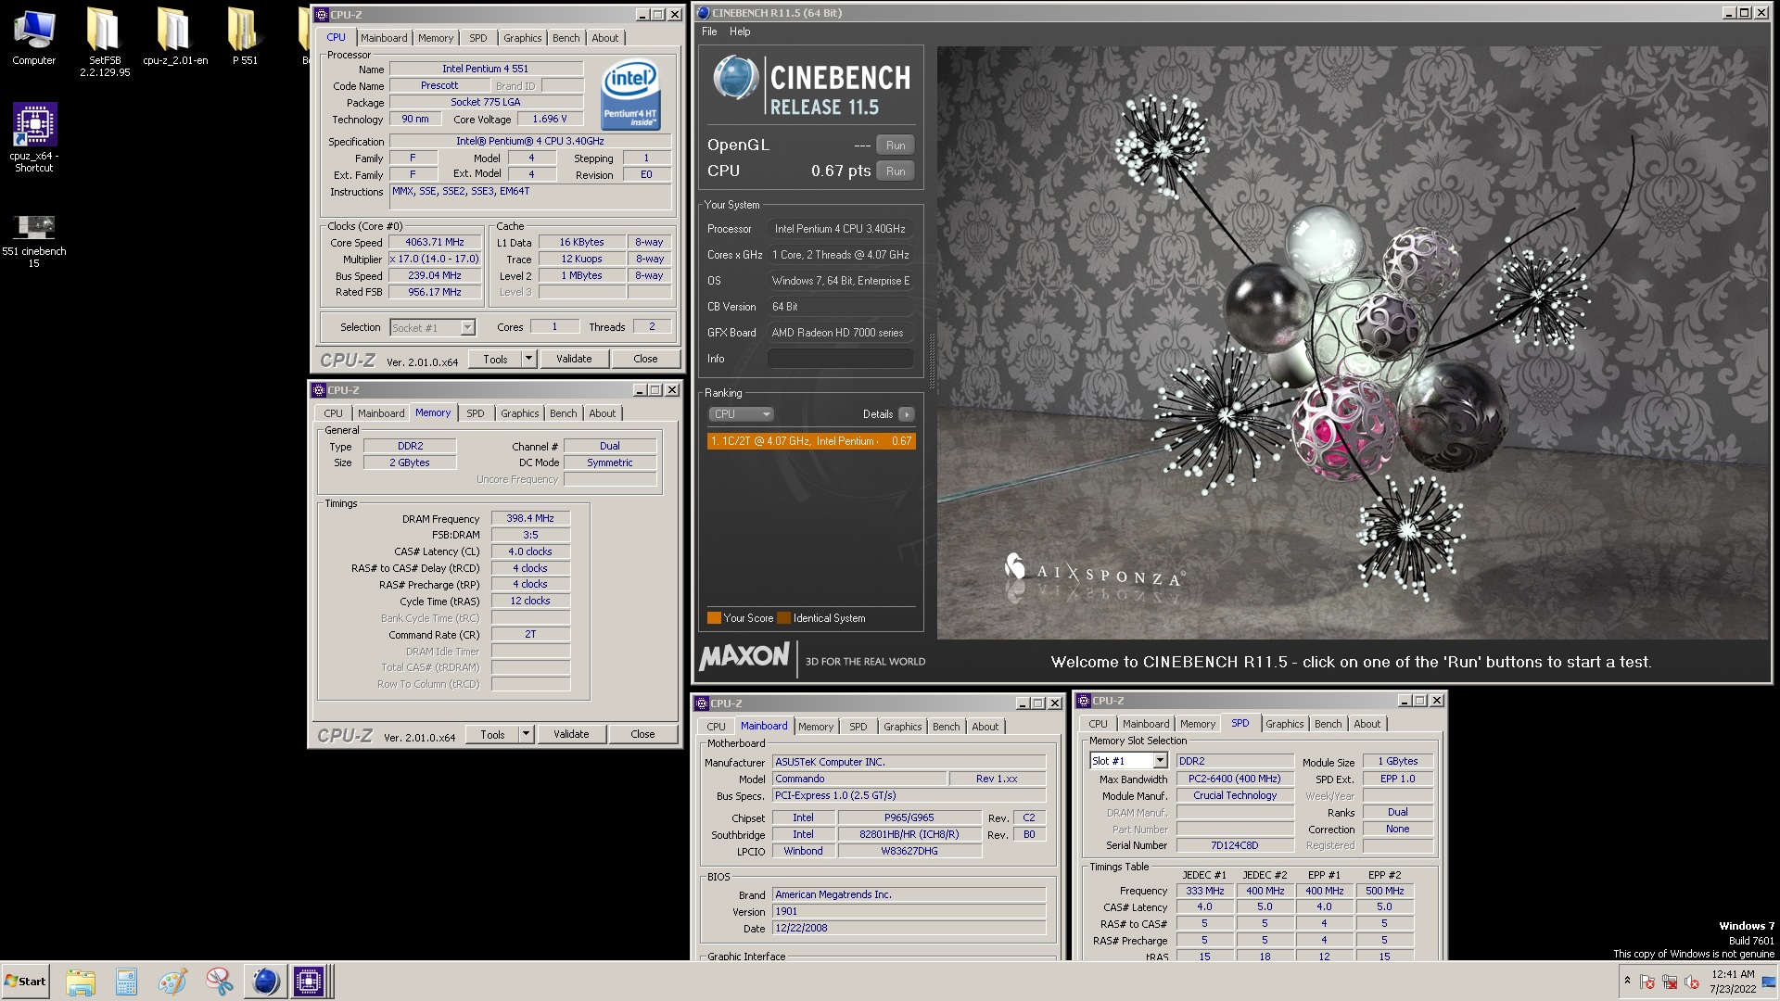Show hidden tray icons with the arrow
This screenshot has width=1780, height=1001.
1626,980
